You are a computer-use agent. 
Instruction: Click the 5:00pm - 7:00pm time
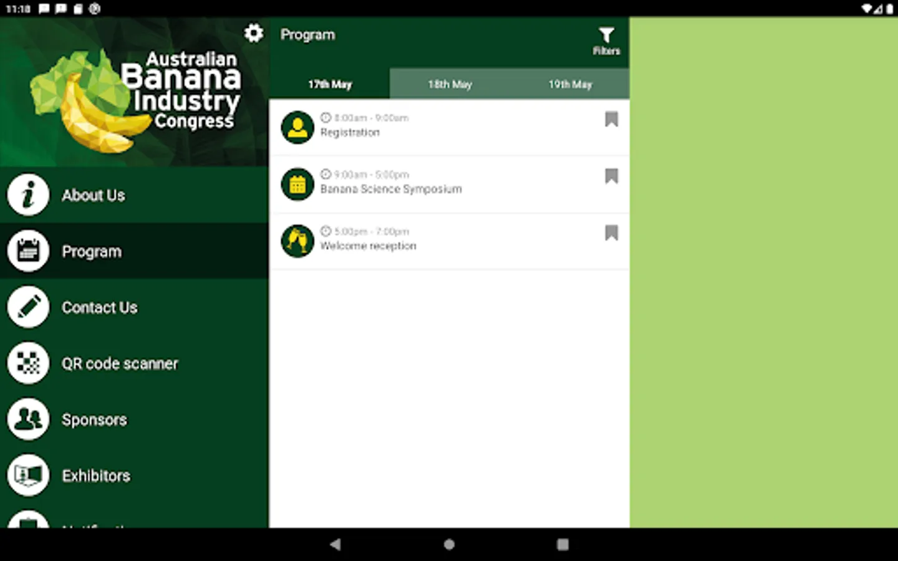(372, 231)
